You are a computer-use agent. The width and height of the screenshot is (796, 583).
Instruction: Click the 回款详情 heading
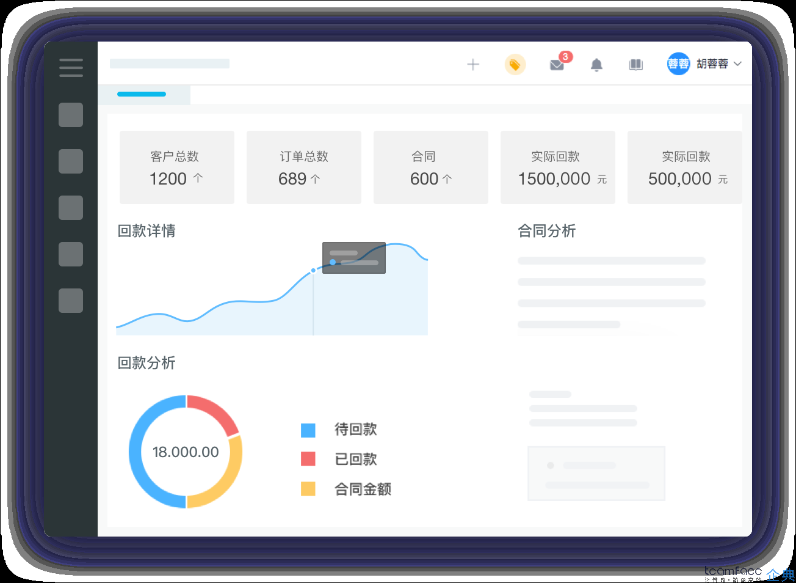[147, 231]
